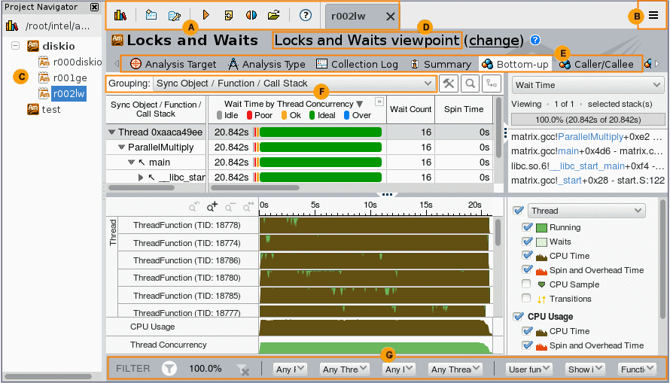Expand the Wait Time column chevron button
670x383 pixels.
(x=379, y=102)
